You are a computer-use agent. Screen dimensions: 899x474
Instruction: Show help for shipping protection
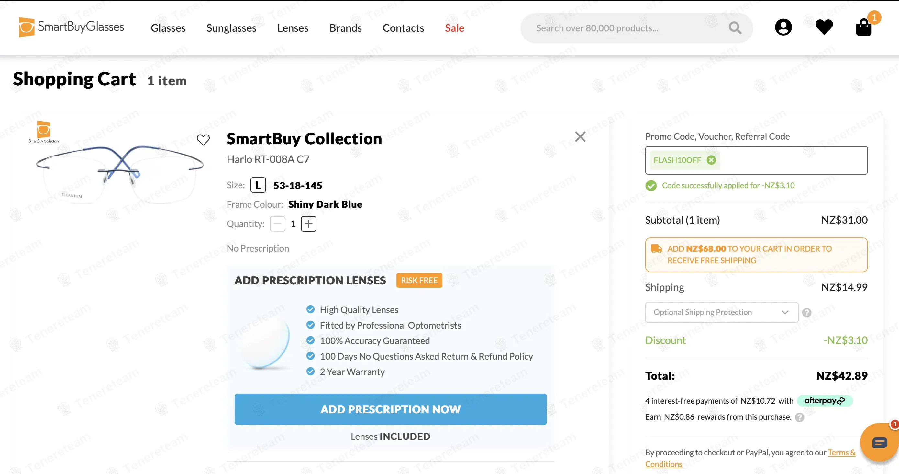pos(806,313)
